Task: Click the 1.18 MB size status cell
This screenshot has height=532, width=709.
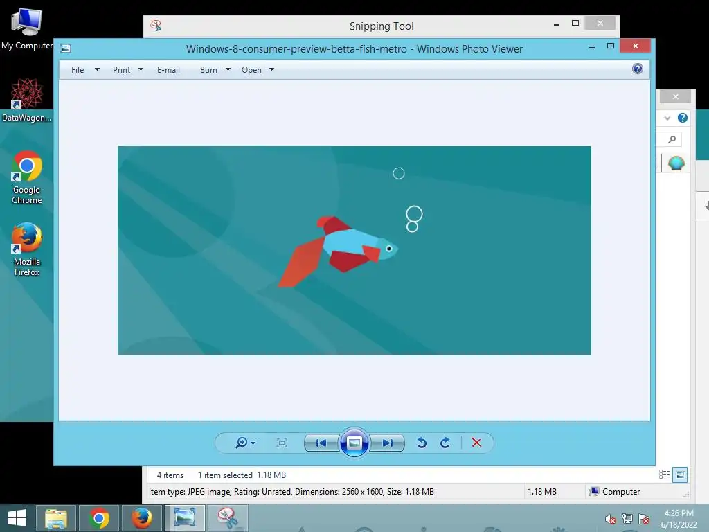Action: (542, 492)
